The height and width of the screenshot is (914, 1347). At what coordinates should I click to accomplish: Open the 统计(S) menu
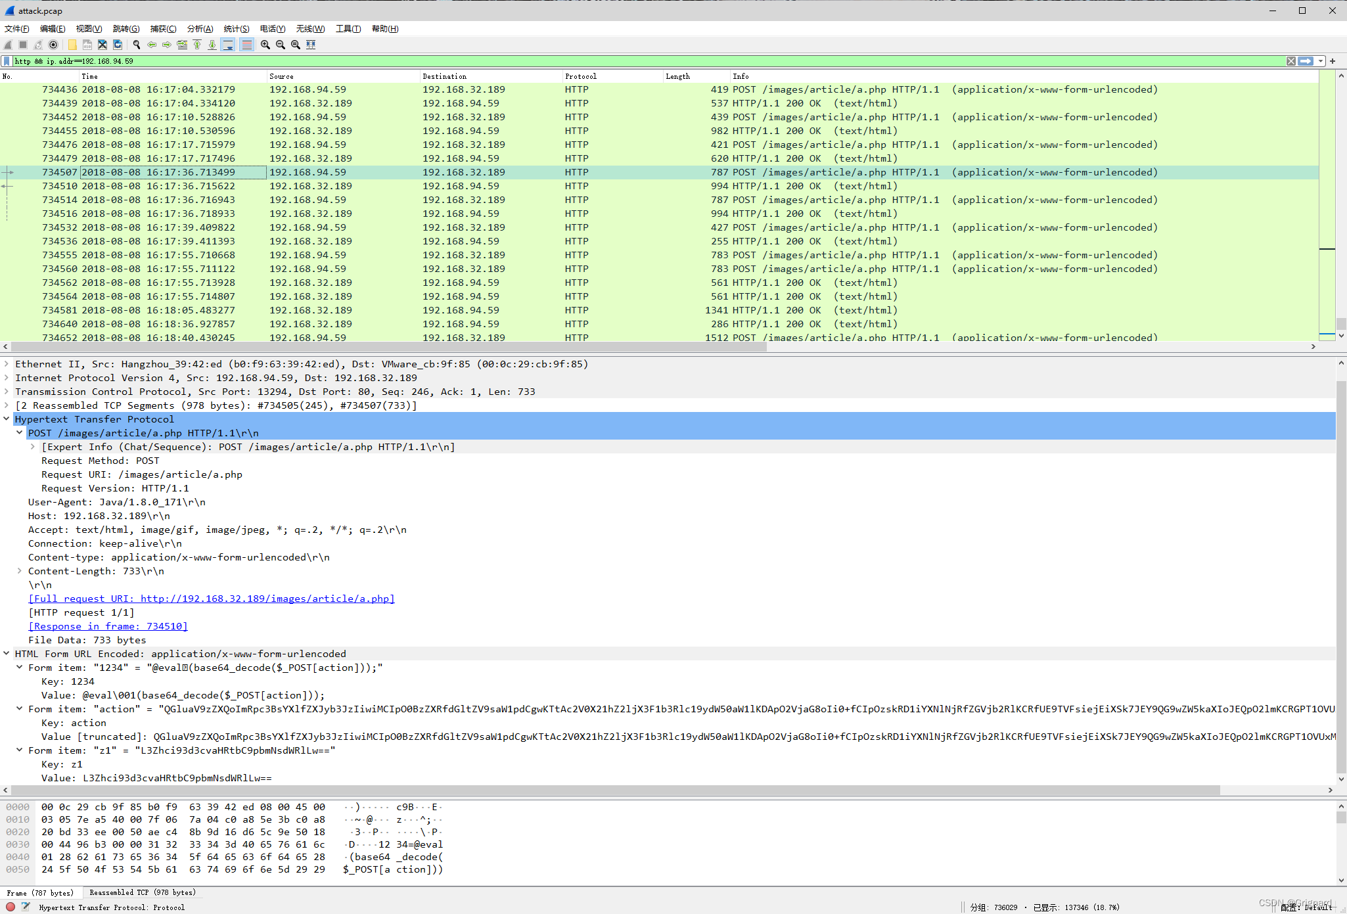point(237,29)
